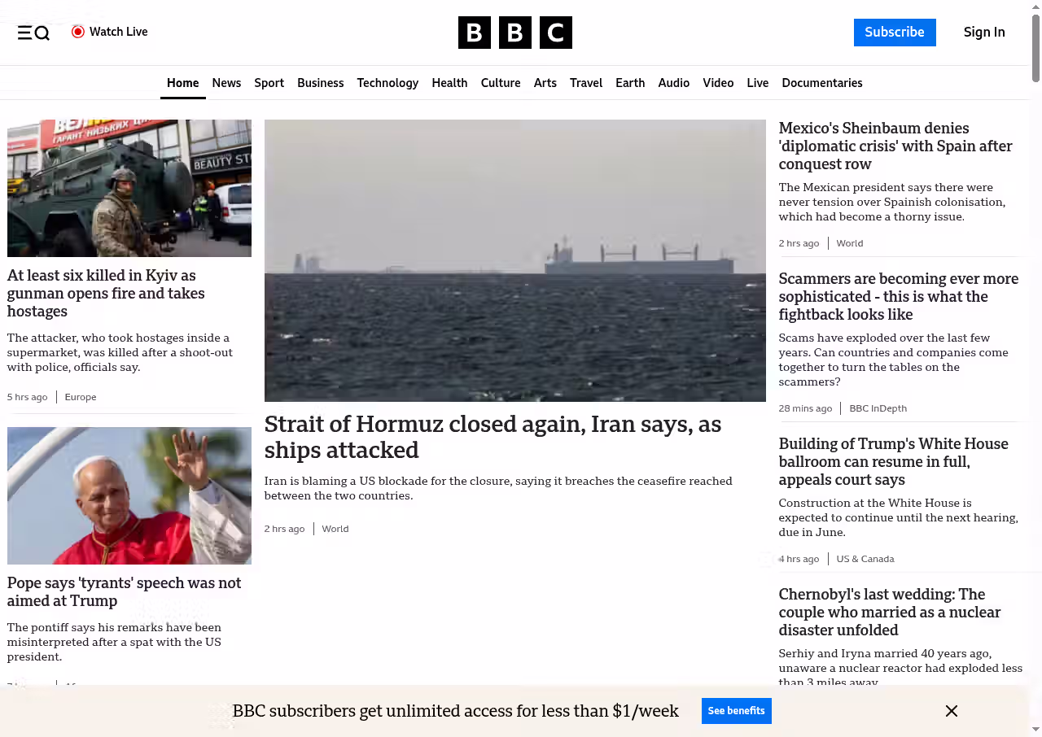Click the BBC logo
The width and height of the screenshot is (1042, 737).
pos(514,33)
